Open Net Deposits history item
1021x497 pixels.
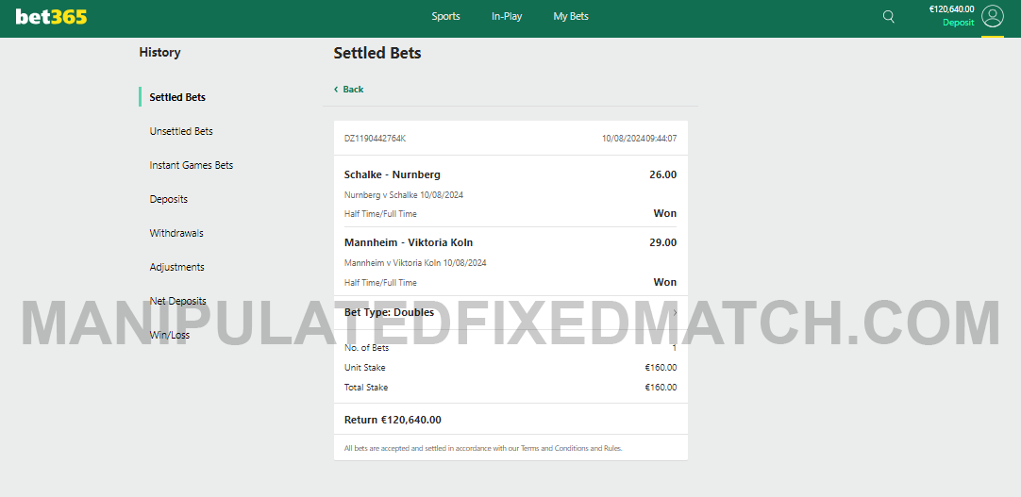pos(177,301)
